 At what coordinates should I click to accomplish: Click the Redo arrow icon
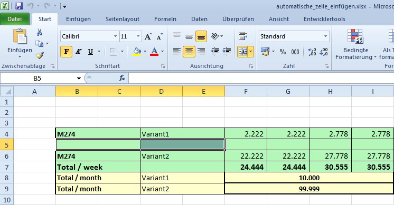tap(47, 6)
